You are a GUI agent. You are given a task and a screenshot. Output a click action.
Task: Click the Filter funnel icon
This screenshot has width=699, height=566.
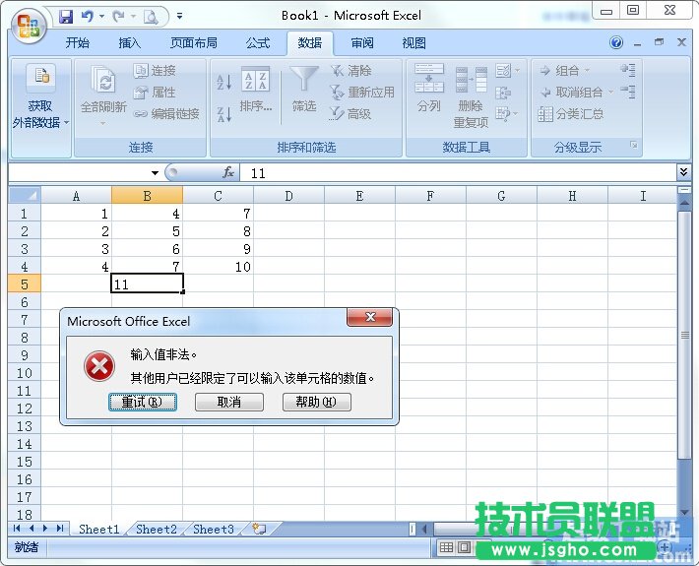click(x=305, y=79)
